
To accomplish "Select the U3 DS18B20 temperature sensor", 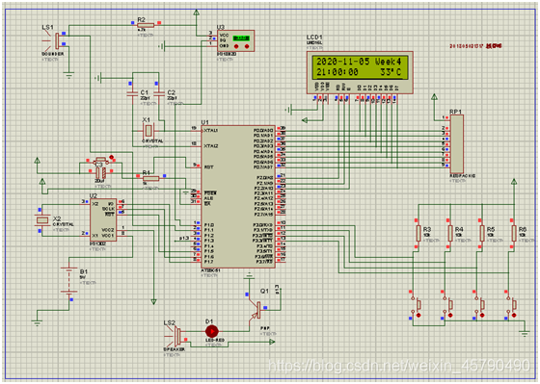I will 235,41.
